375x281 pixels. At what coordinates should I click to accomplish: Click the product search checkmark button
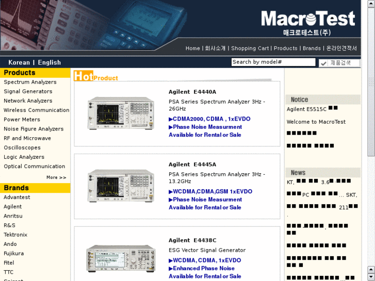pyautogui.click(x=339, y=63)
